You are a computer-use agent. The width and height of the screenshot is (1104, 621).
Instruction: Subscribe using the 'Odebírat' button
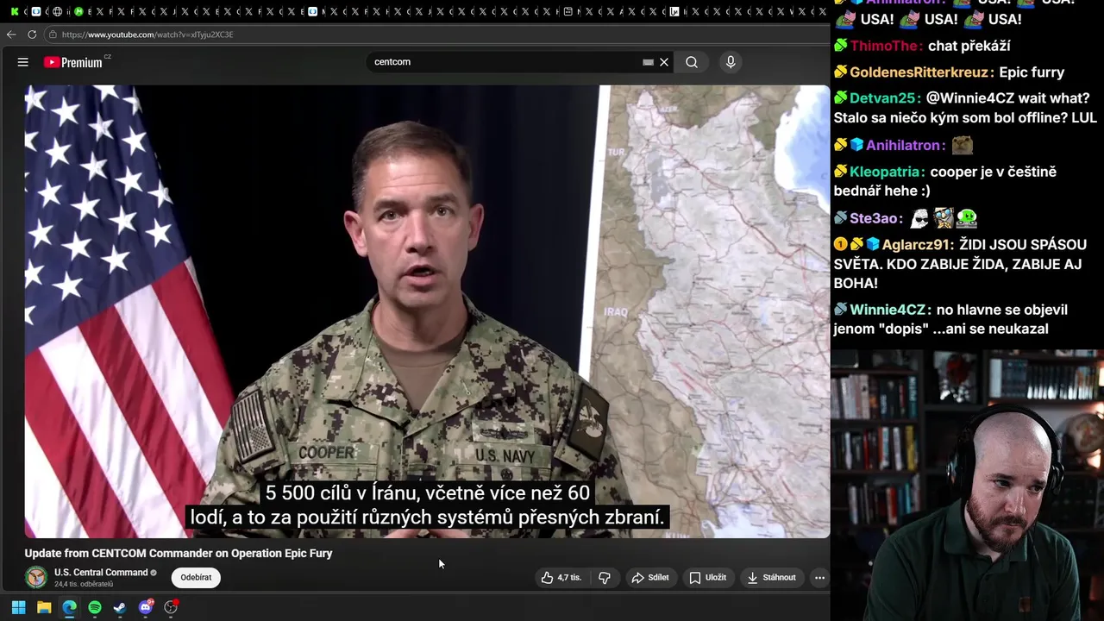coord(196,578)
